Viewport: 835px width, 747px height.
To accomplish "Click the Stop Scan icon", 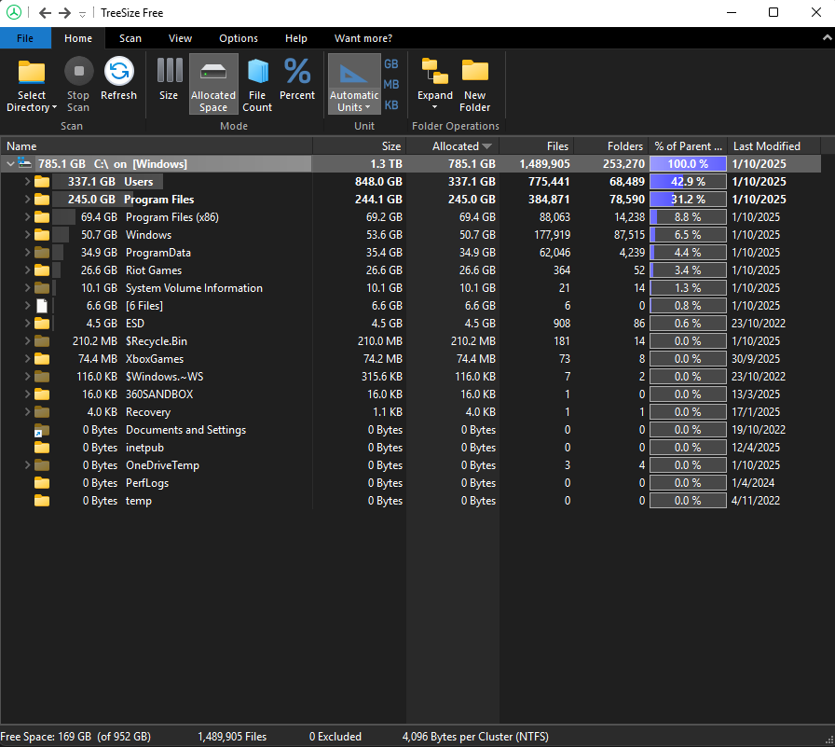I will (x=79, y=71).
